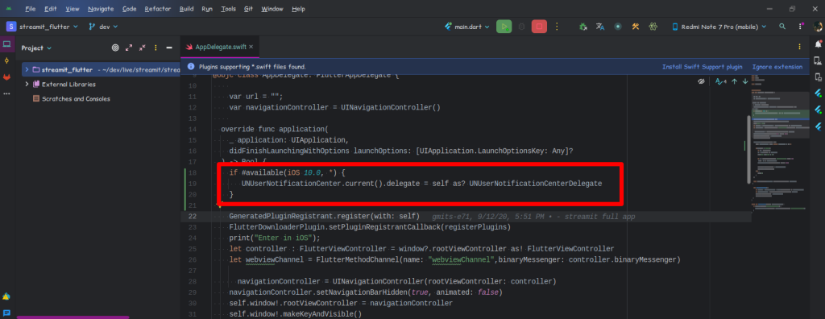Open the Redmi Note 7 Pro device dropdown
This screenshot has height=319, width=825.
pyautogui.click(x=719, y=27)
